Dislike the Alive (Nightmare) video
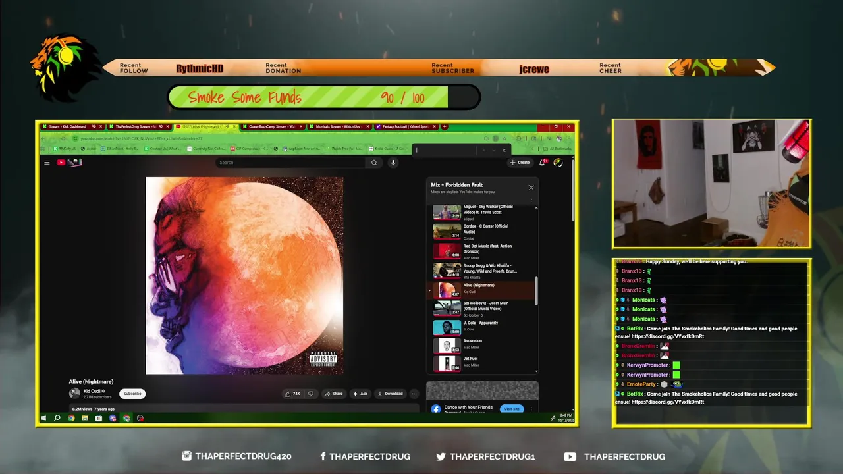This screenshot has height=474, width=843. tap(311, 394)
